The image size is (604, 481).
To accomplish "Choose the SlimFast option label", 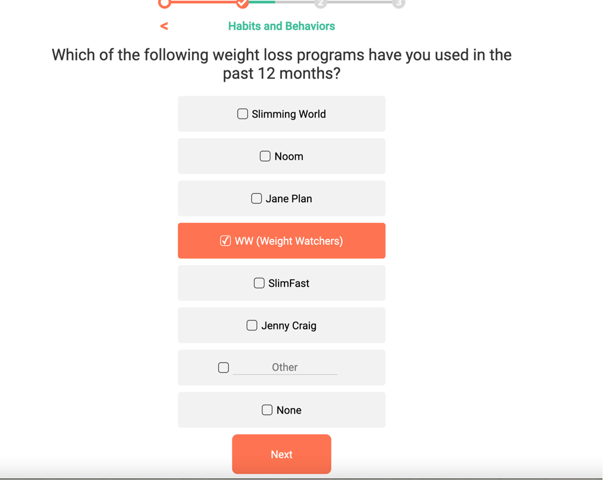I will point(289,284).
